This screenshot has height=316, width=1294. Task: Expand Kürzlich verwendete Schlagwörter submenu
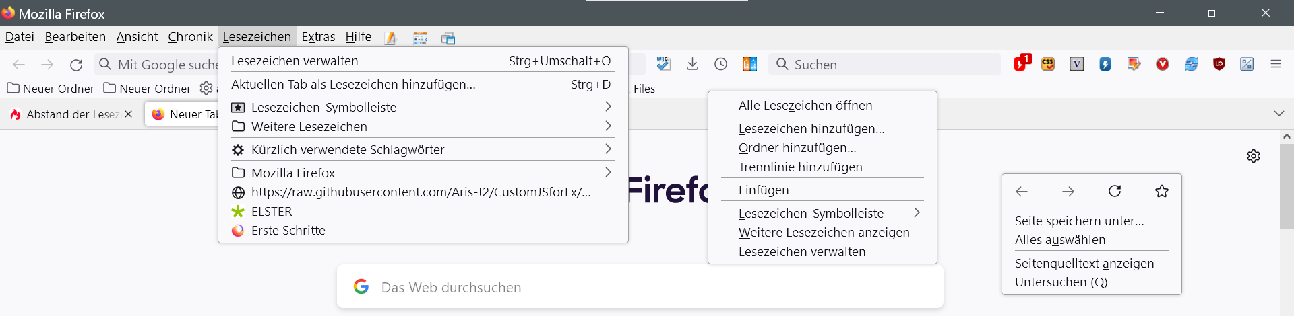click(x=423, y=149)
